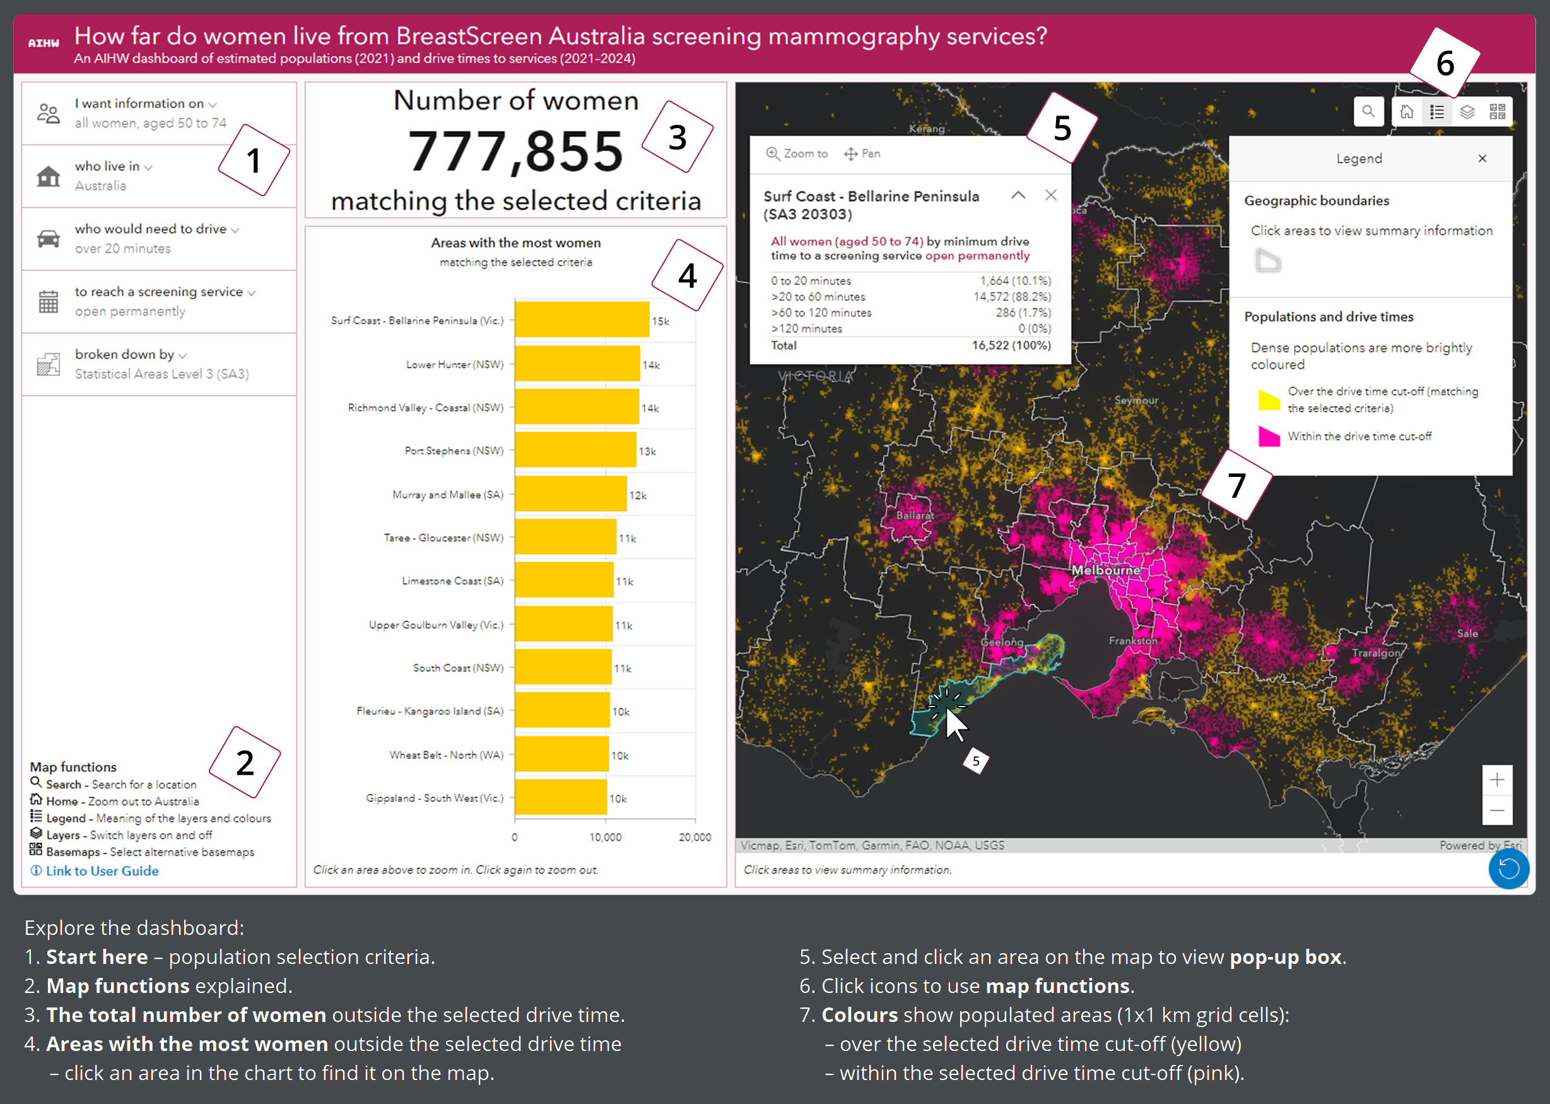Expand 'to reach a screening service' dropdown
This screenshot has width=1550, height=1104.
pos(165,291)
